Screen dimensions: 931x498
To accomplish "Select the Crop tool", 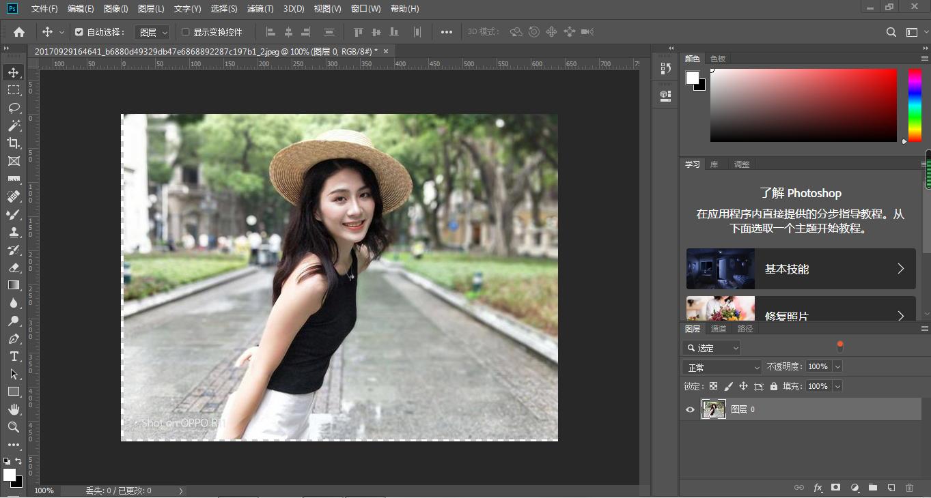I will pyautogui.click(x=14, y=143).
